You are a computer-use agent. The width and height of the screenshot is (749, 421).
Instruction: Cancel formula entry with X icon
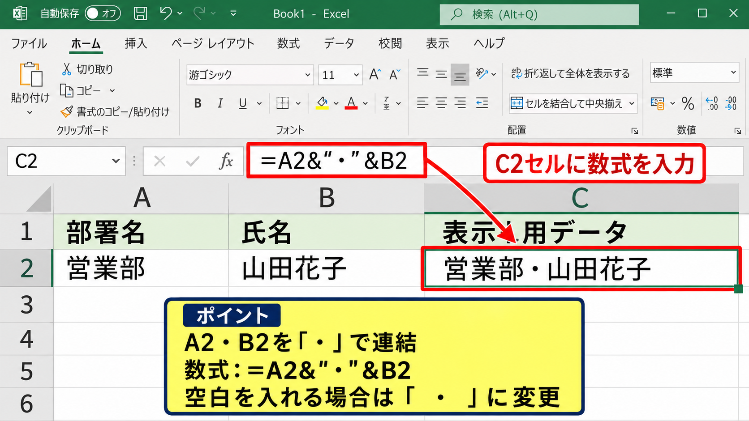[x=159, y=161]
